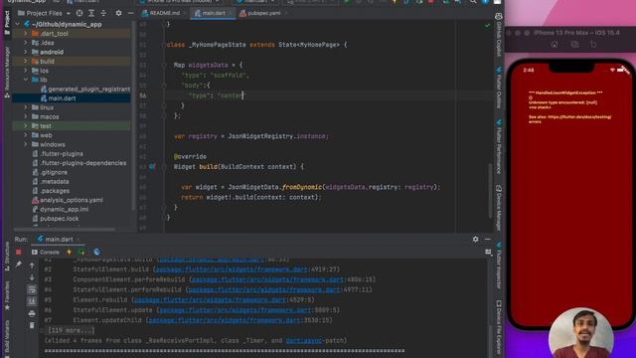The width and height of the screenshot is (636, 358).
Task: Collapse the ~/Github/dynamic_app root node
Action: click(x=18, y=24)
